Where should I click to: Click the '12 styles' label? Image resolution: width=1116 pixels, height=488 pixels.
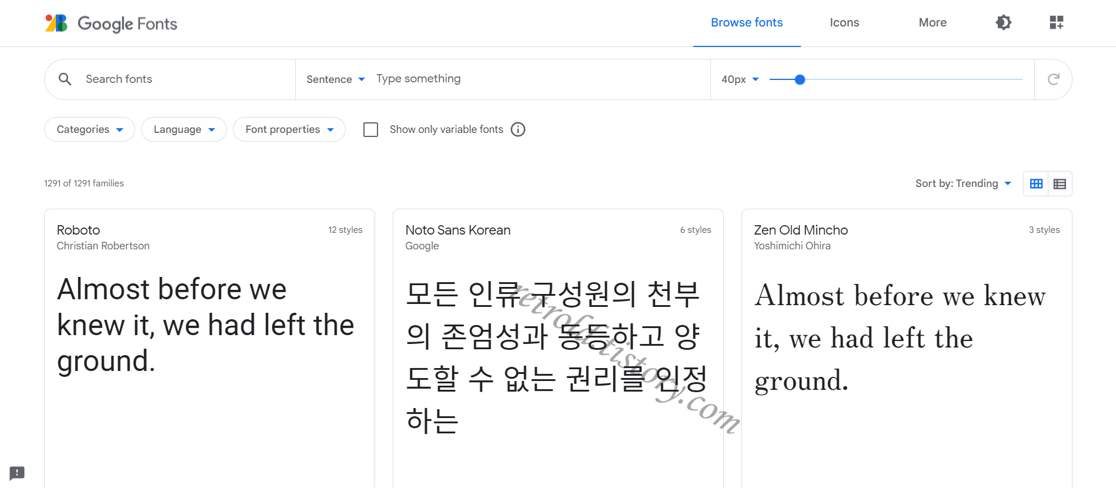(345, 230)
